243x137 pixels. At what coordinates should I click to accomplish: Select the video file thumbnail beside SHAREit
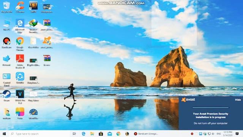tap(33, 80)
